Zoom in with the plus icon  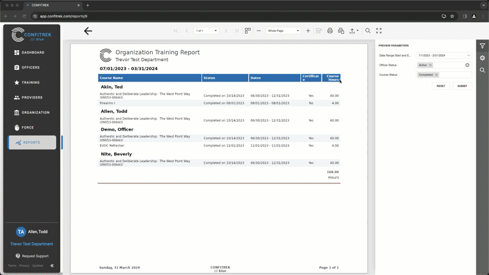(x=308, y=31)
